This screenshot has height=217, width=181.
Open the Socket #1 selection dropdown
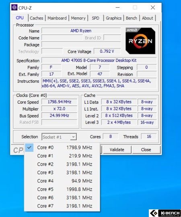click(59, 137)
